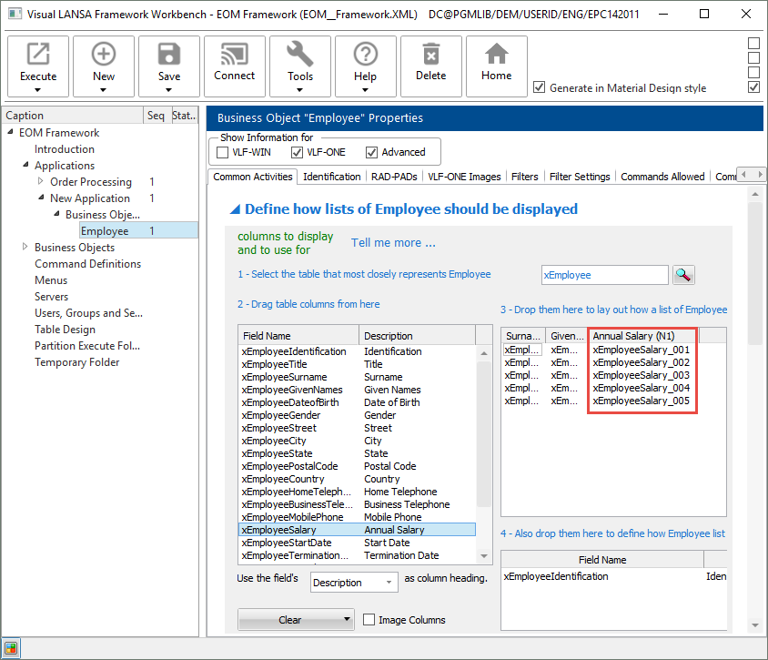Image resolution: width=768 pixels, height=660 pixels.
Task: Click the Connect toolbar icon
Action: click(235, 54)
